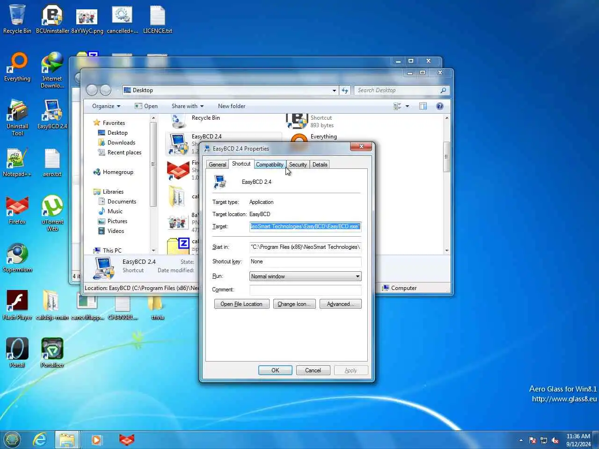Open Music library in navigation pane
599x449 pixels.
[115, 211]
